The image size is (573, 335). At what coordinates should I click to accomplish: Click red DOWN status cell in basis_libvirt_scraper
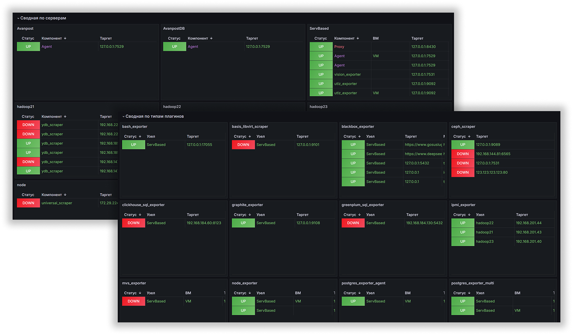click(x=243, y=145)
